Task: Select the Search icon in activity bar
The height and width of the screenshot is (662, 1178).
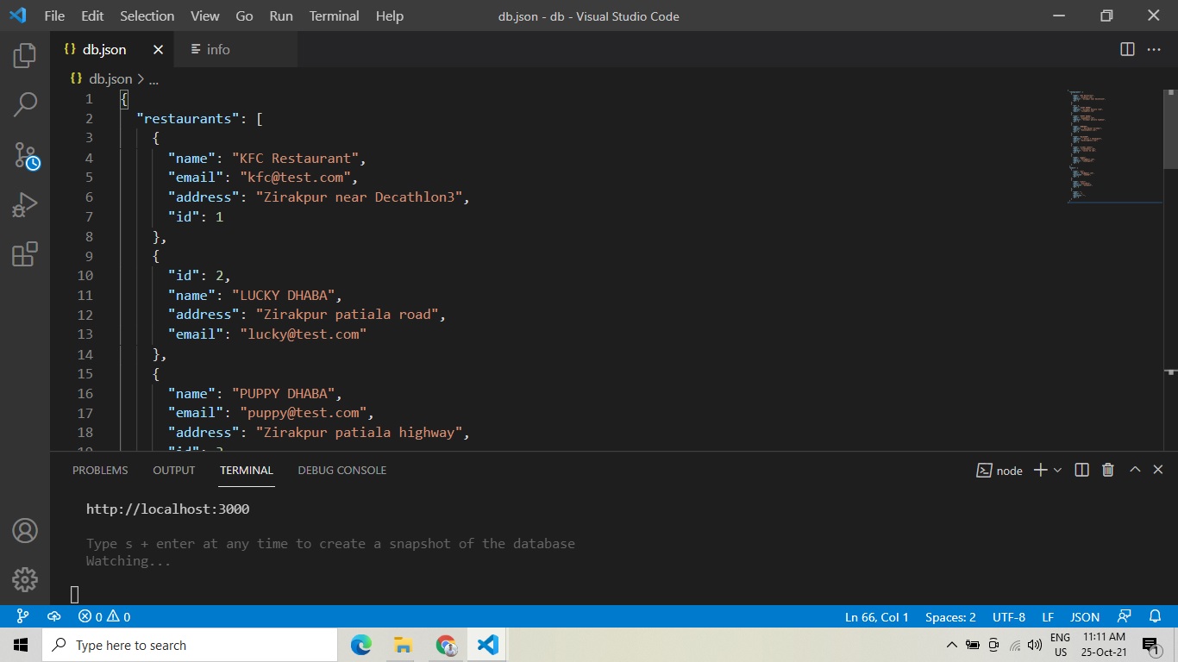Action: click(x=23, y=103)
